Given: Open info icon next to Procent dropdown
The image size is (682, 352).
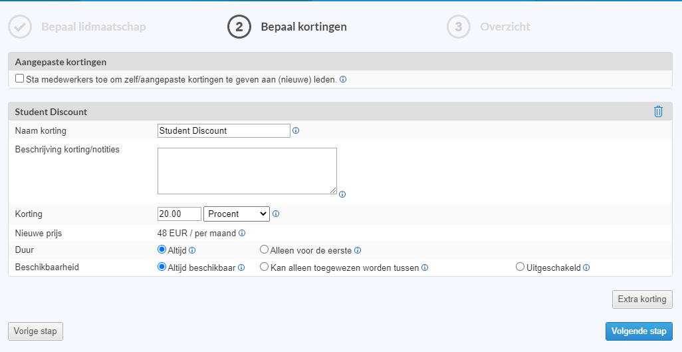Looking at the screenshot, I should click(276, 214).
